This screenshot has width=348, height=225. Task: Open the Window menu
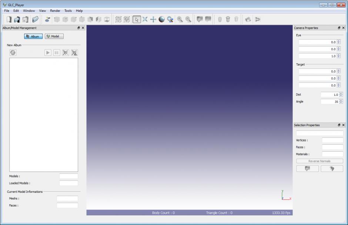(x=29, y=11)
